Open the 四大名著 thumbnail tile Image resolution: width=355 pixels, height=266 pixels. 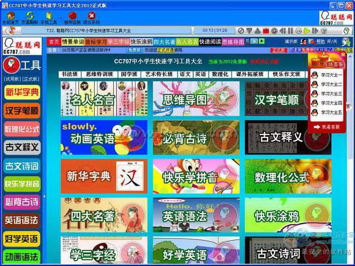(x=104, y=215)
